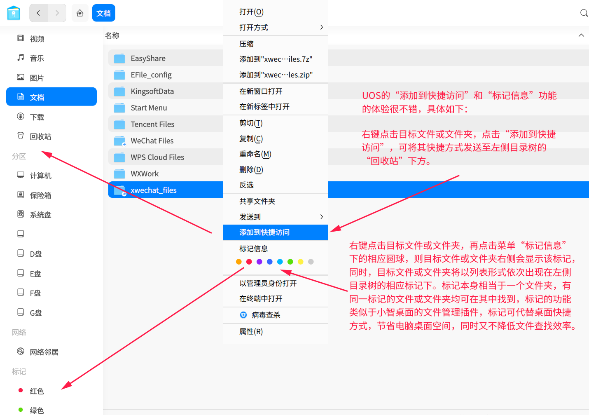Open 系统盘 in the sidebar
Viewport: 589px width, 415px height.
click(x=51, y=215)
